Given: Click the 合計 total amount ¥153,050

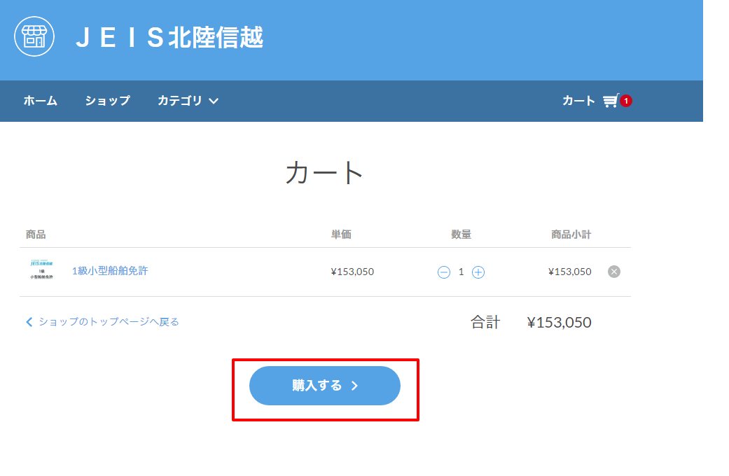Looking at the screenshot, I should [559, 323].
